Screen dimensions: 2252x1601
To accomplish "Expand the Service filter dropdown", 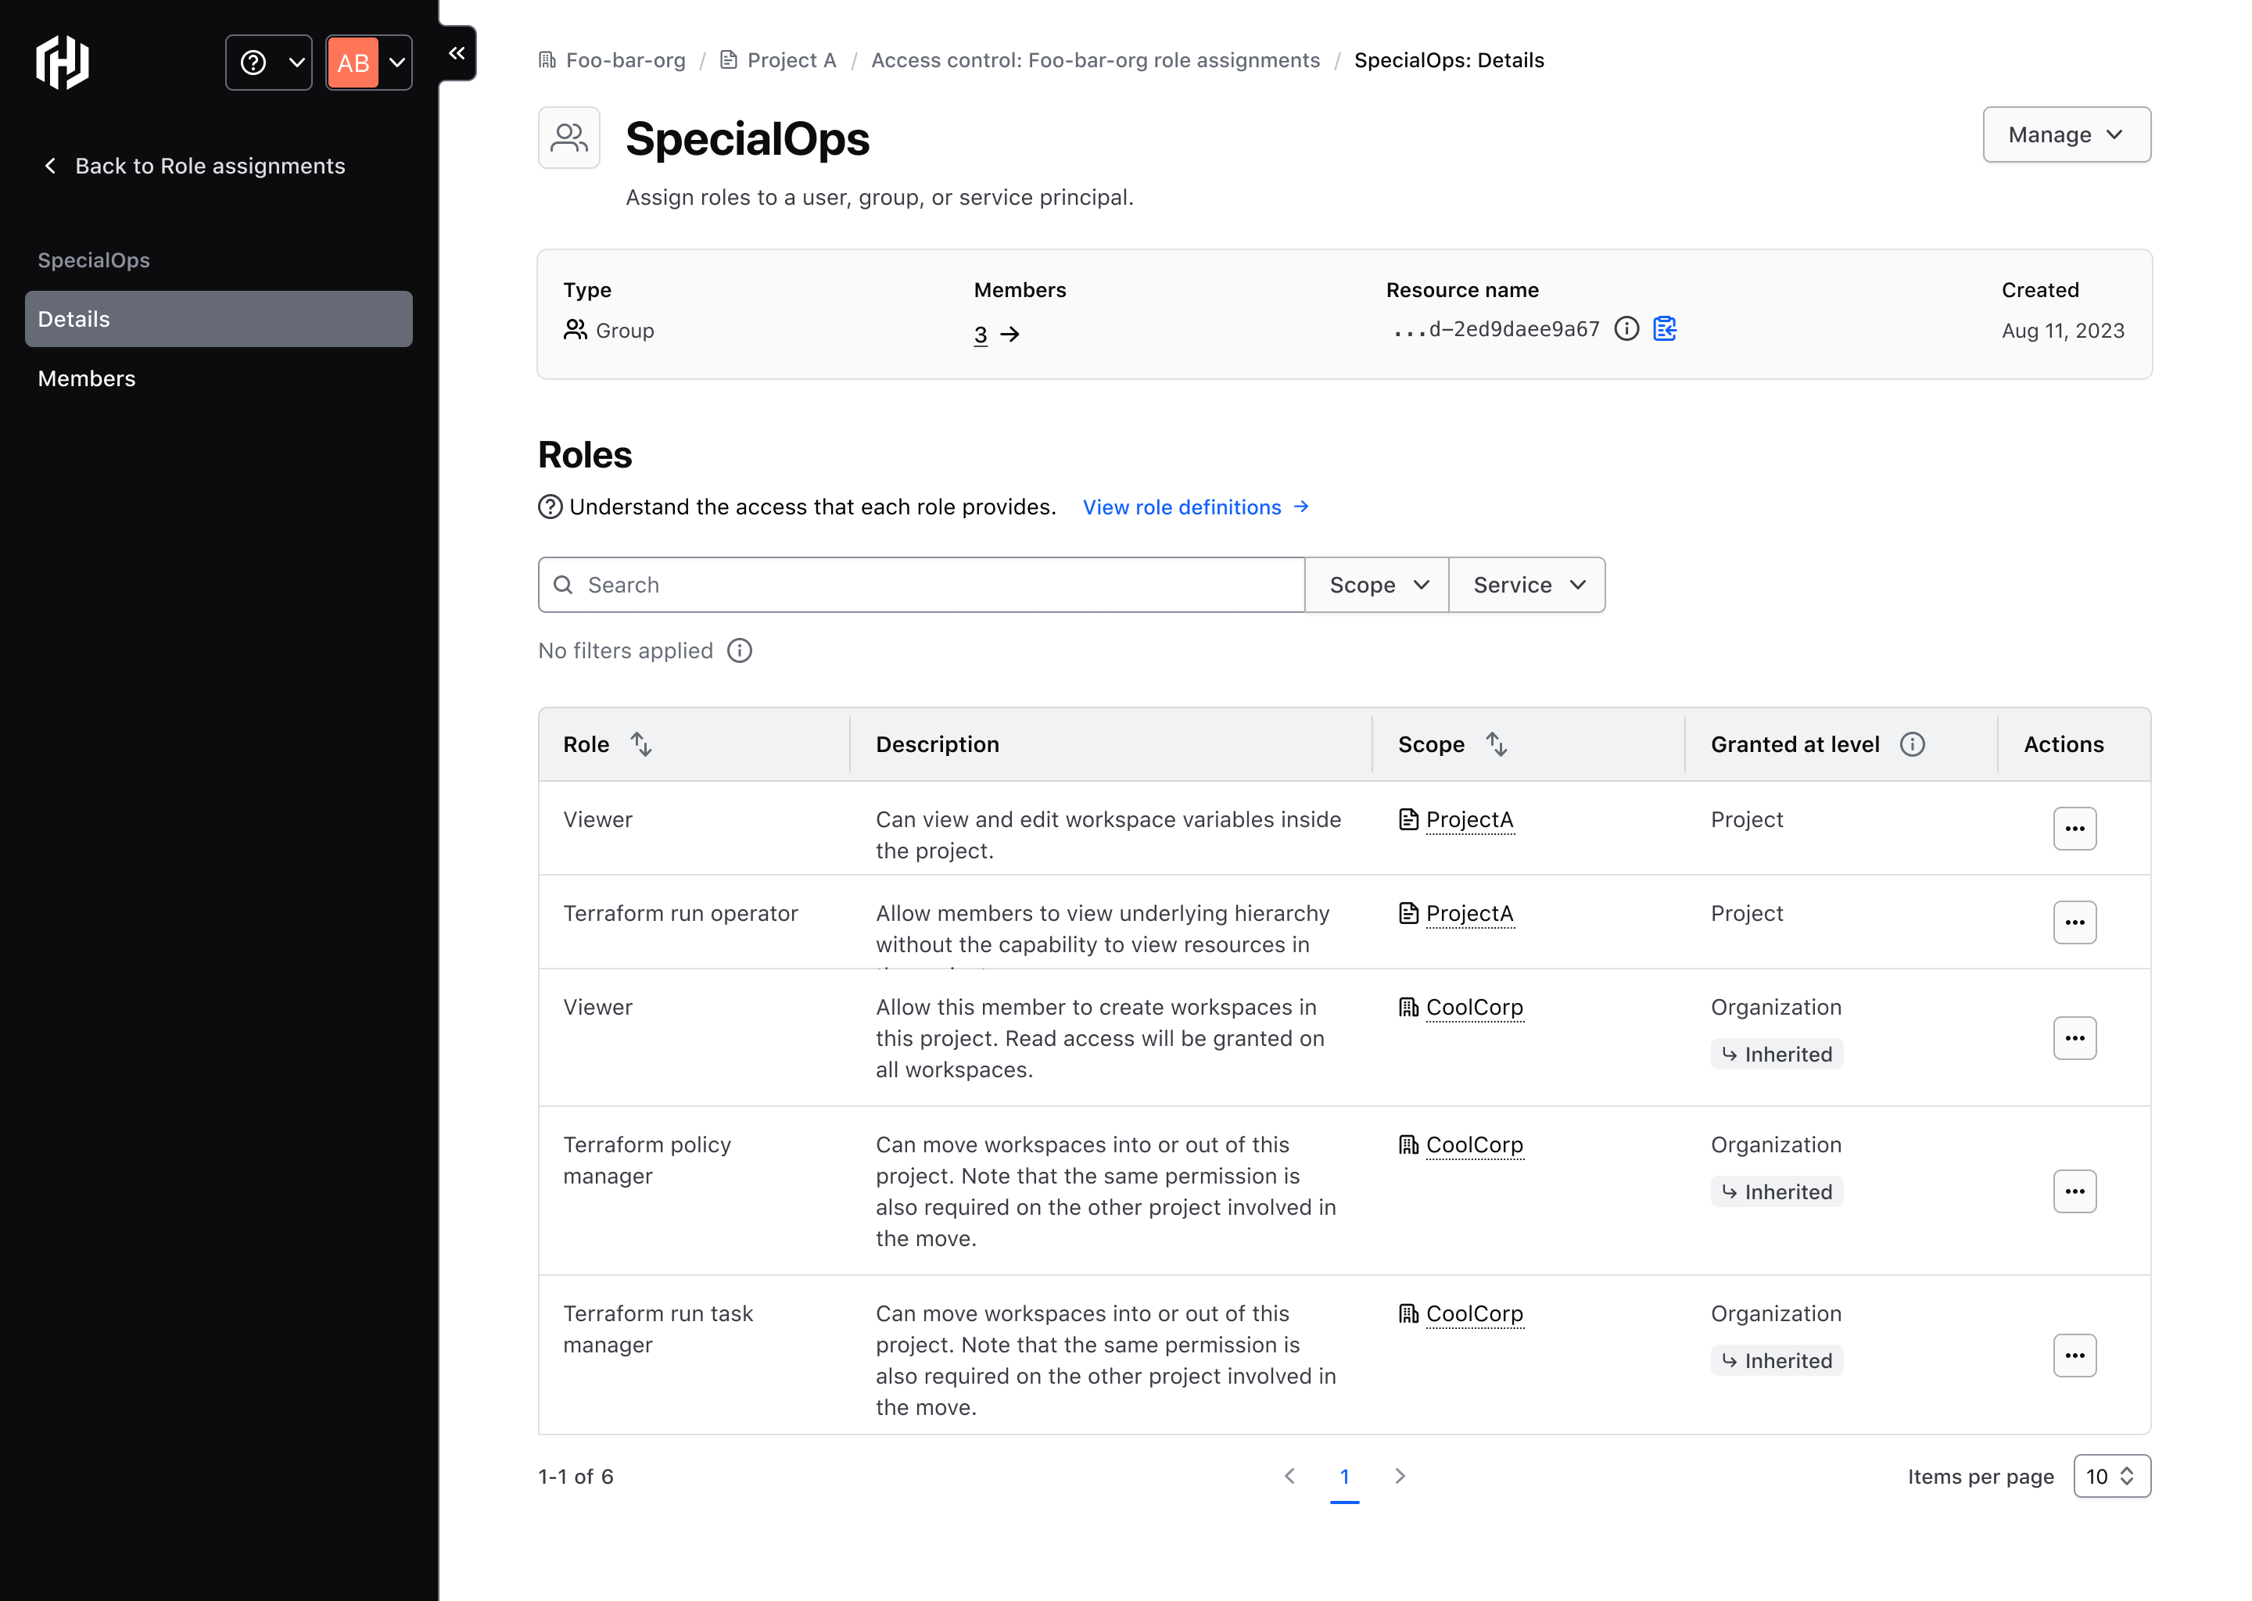I will pos(1526,585).
